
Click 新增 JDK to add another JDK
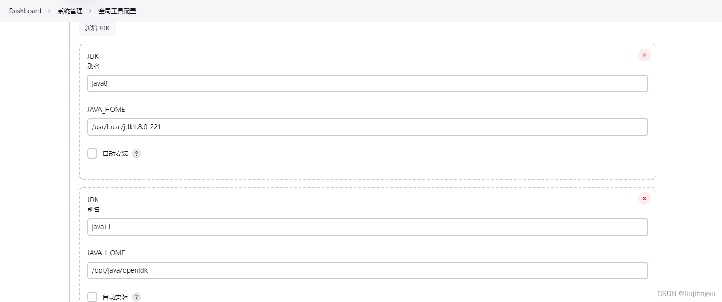(97, 27)
